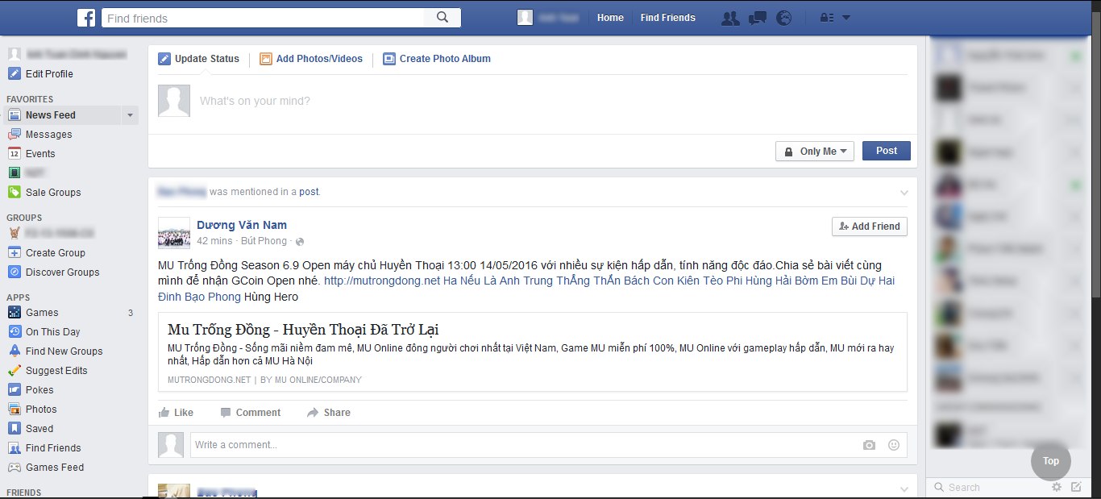
Task: Like the Dương Văn Nam post
Action: pos(176,413)
